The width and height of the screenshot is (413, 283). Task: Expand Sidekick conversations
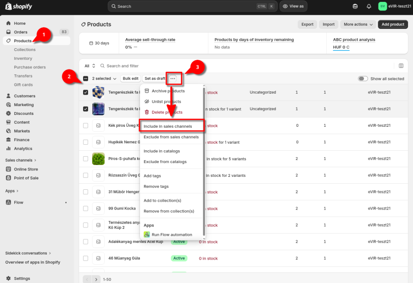click(28, 253)
